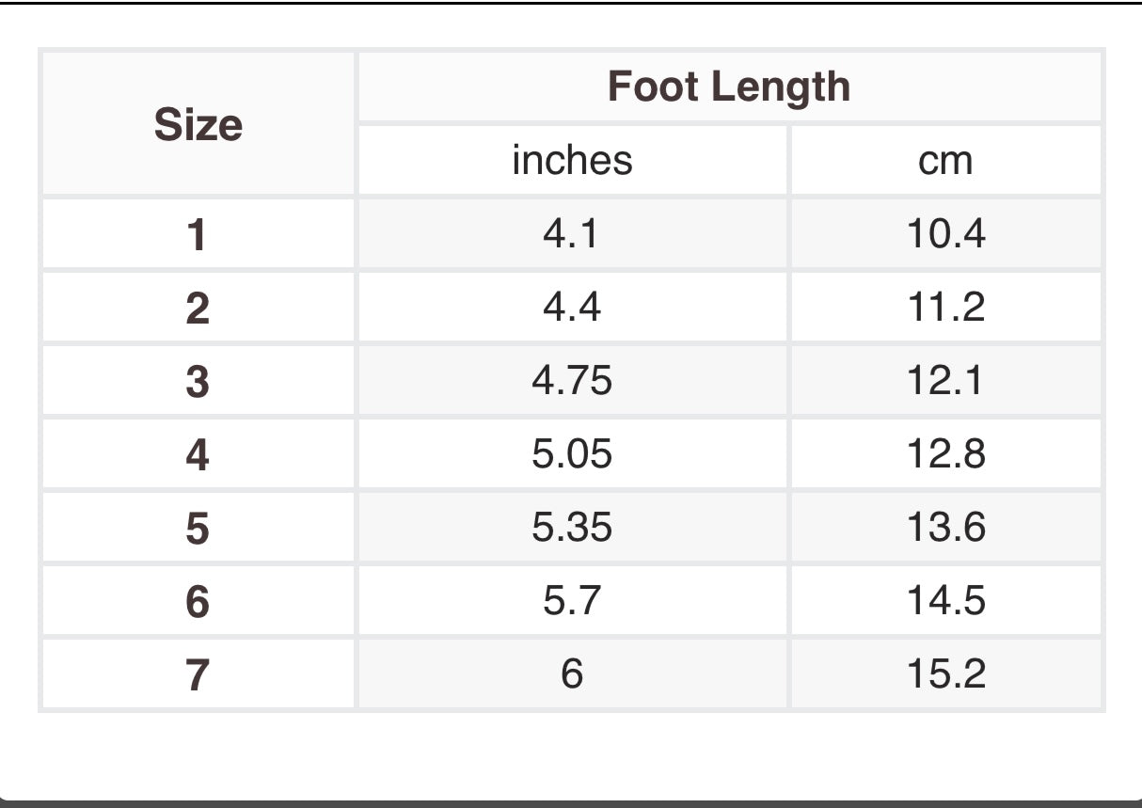Select the 13.6 cm cell
The width and height of the screenshot is (1142, 808).
pyautogui.click(x=945, y=527)
